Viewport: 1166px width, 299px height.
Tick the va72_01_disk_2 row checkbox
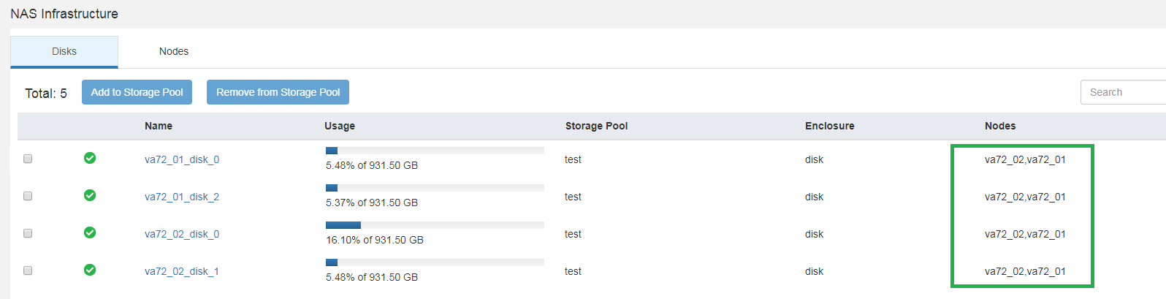(x=28, y=196)
